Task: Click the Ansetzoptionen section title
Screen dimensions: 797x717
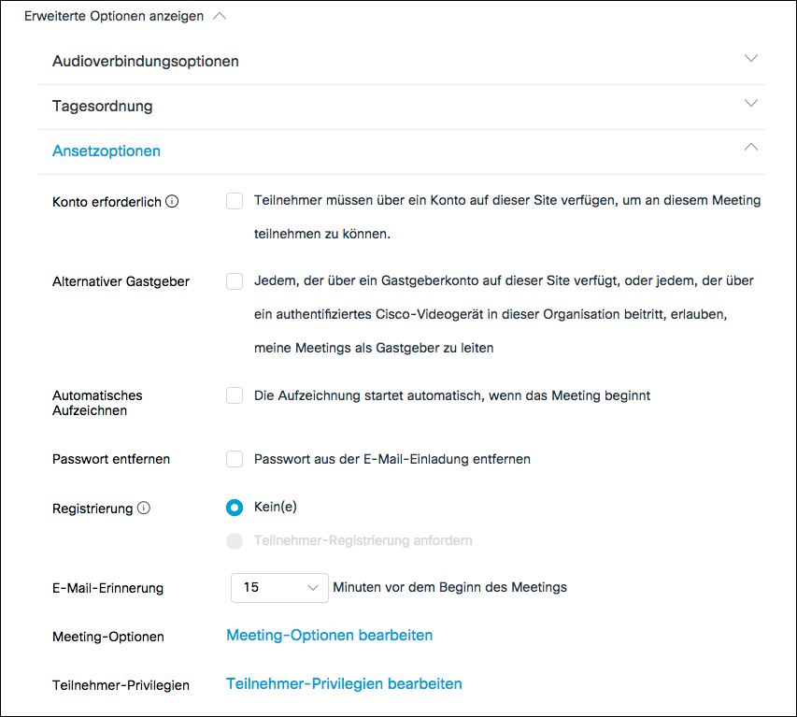Action: [107, 151]
